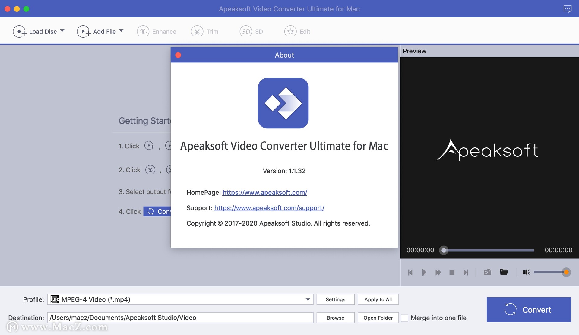Click the Version: 1.1.32 text
Screen dimensions: 579x335
(x=284, y=171)
